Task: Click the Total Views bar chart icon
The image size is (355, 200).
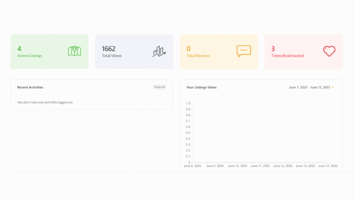Action: pyautogui.click(x=159, y=51)
